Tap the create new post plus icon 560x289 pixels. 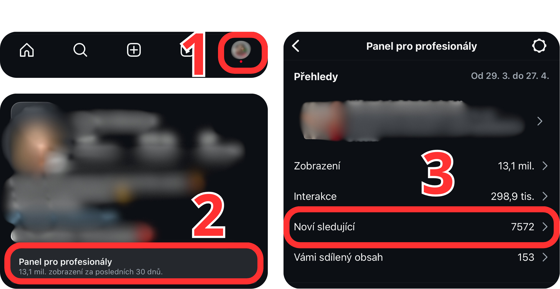coord(134,50)
